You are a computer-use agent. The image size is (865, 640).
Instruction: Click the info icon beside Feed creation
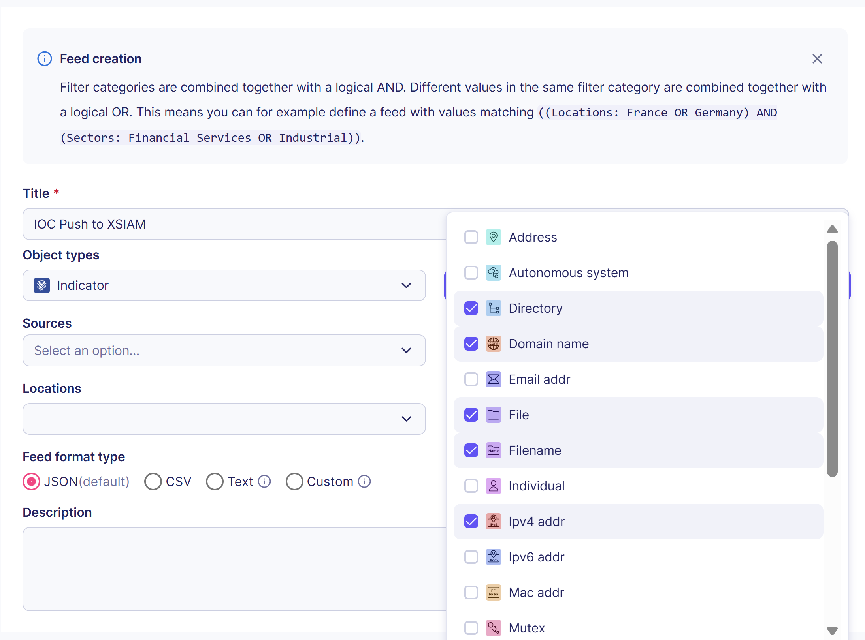pos(44,58)
